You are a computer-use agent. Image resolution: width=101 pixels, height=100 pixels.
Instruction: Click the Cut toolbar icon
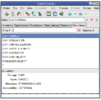point(7,14)
